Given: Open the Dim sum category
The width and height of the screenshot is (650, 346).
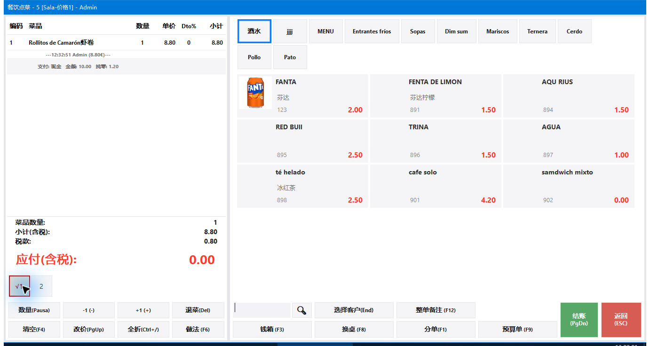Looking at the screenshot, I should pyautogui.click(x=457, y=31).
